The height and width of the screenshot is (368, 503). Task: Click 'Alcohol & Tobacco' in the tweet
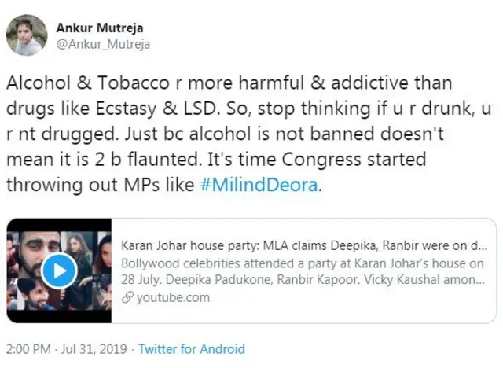click(x=72, y=83)
